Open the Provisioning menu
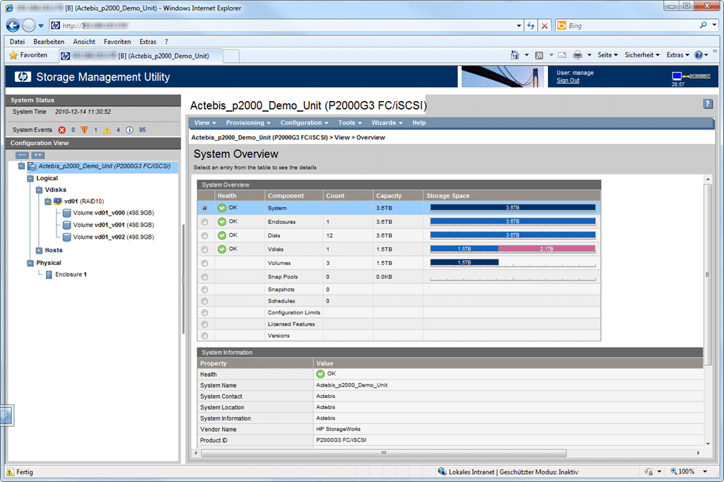Screen dimensions: 724x482 click(248, 123)
